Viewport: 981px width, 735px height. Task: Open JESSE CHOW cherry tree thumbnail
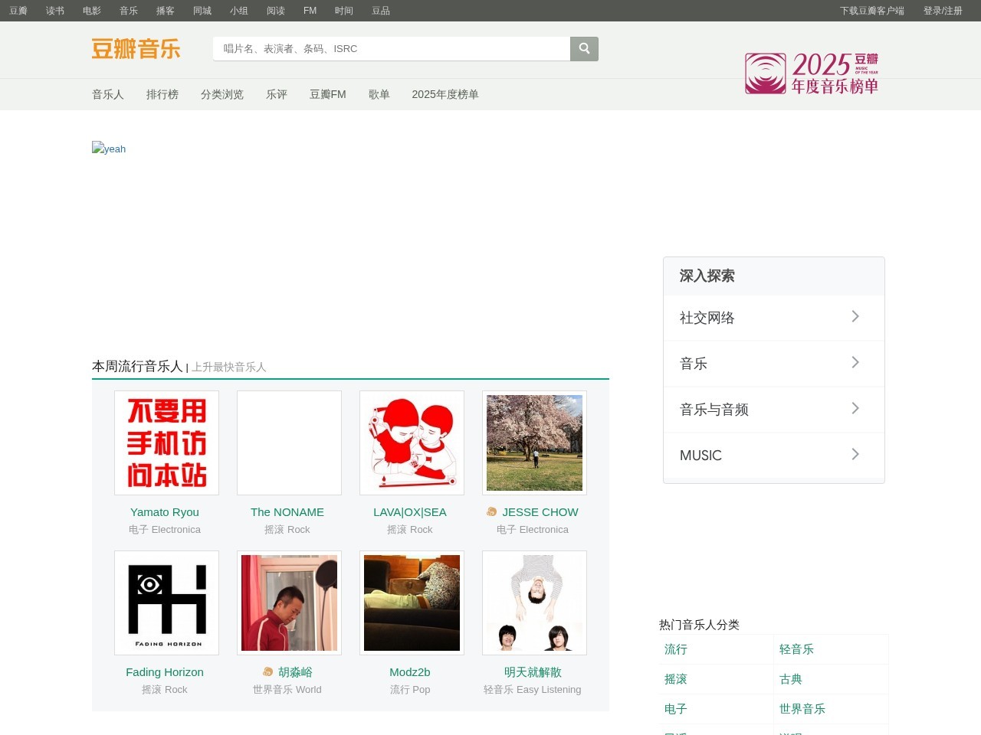[x=534, y=443]
